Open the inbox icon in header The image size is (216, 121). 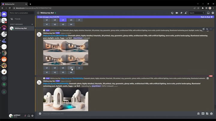[208, 13]
